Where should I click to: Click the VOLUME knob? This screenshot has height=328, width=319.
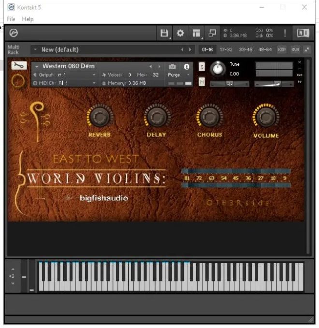click(266, 117)
